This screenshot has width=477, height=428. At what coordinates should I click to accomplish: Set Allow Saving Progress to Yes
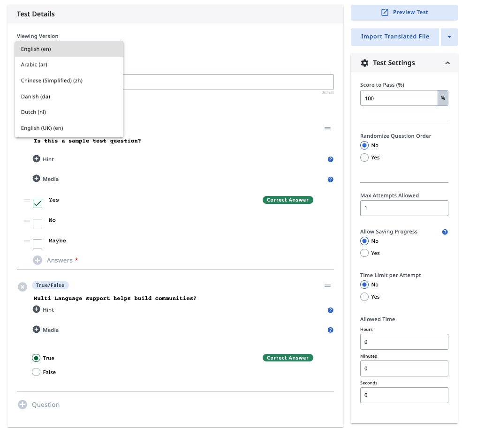[x=364, y=253]
